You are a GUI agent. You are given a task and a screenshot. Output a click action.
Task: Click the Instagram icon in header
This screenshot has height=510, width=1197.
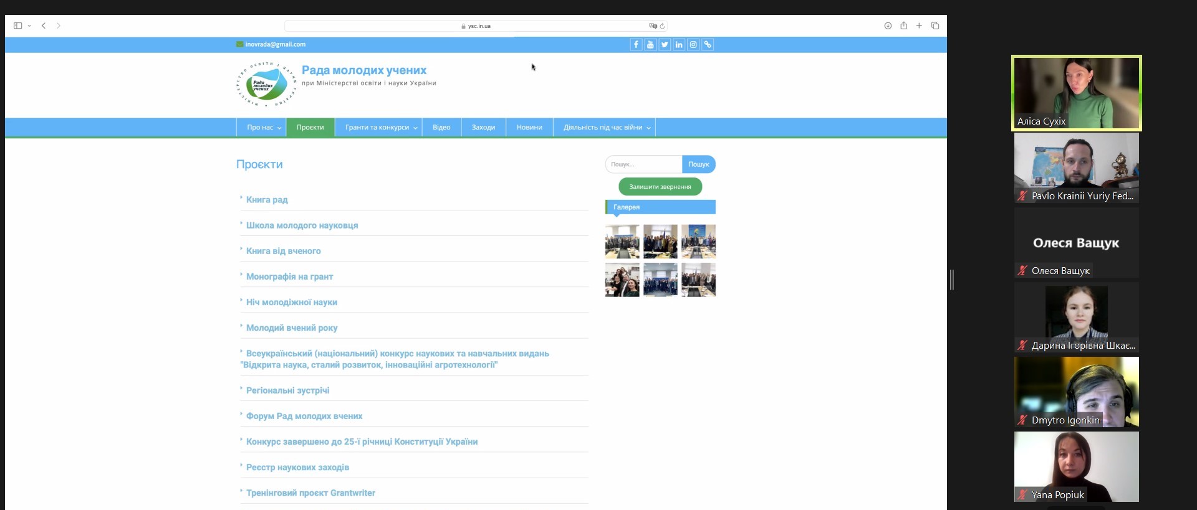coord(693,45)
